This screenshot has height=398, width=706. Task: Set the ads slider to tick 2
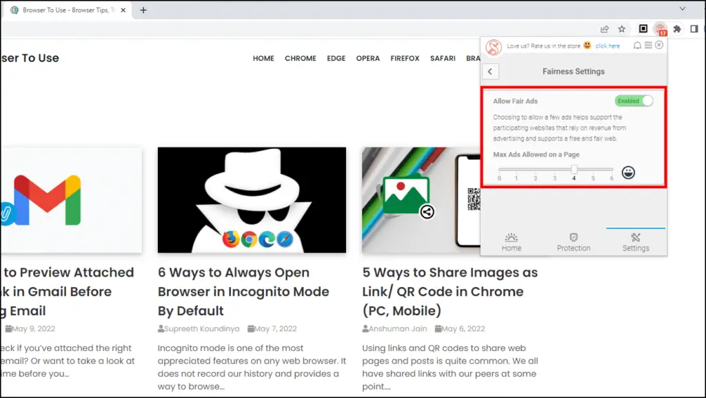pyautogui.click(x=535, y=170)
